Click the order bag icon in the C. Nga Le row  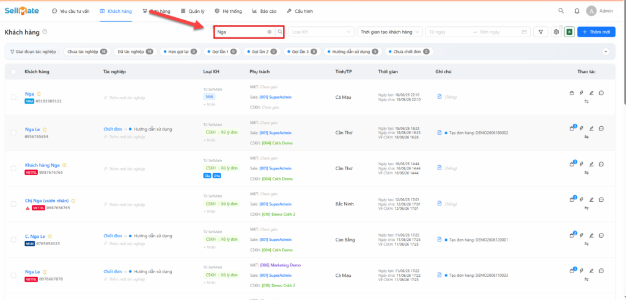pyautogui.click(x=572, y=235)
